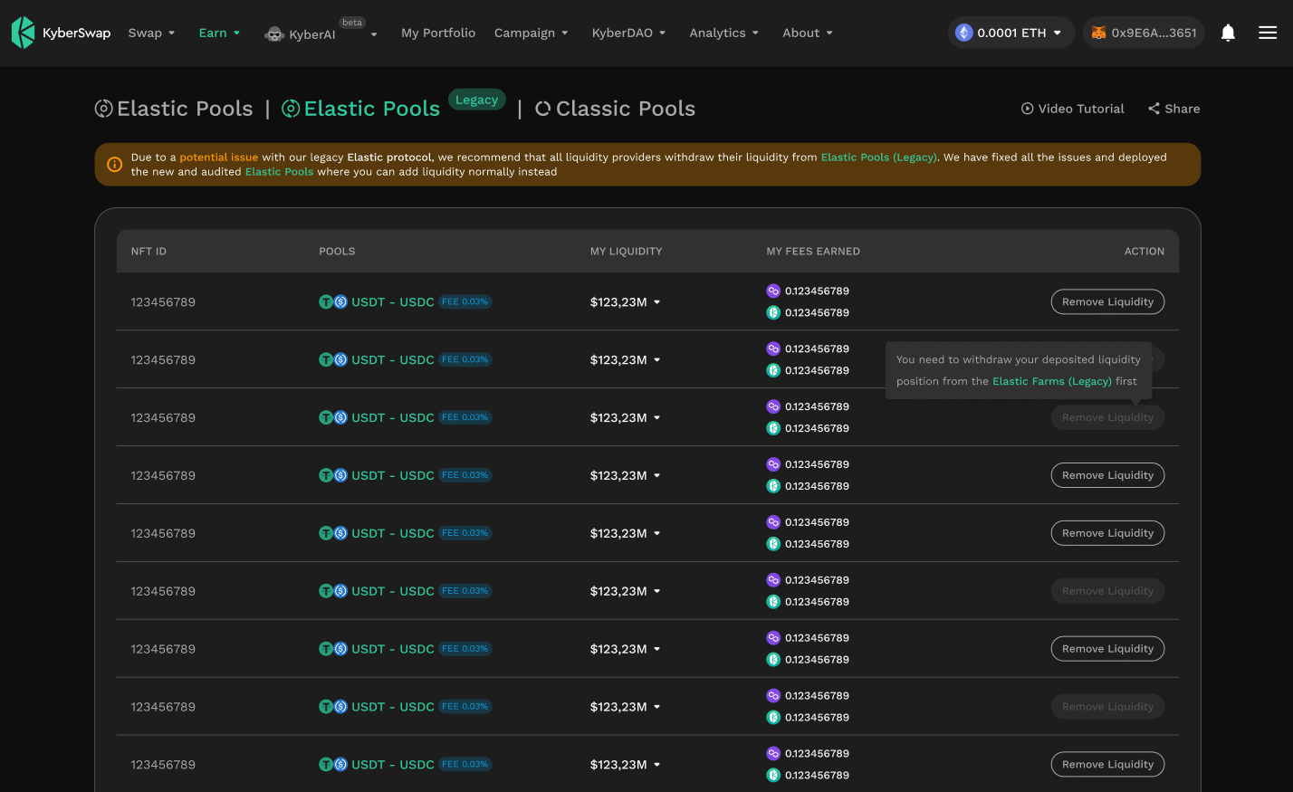Click the Share link

click(1174, 109)
